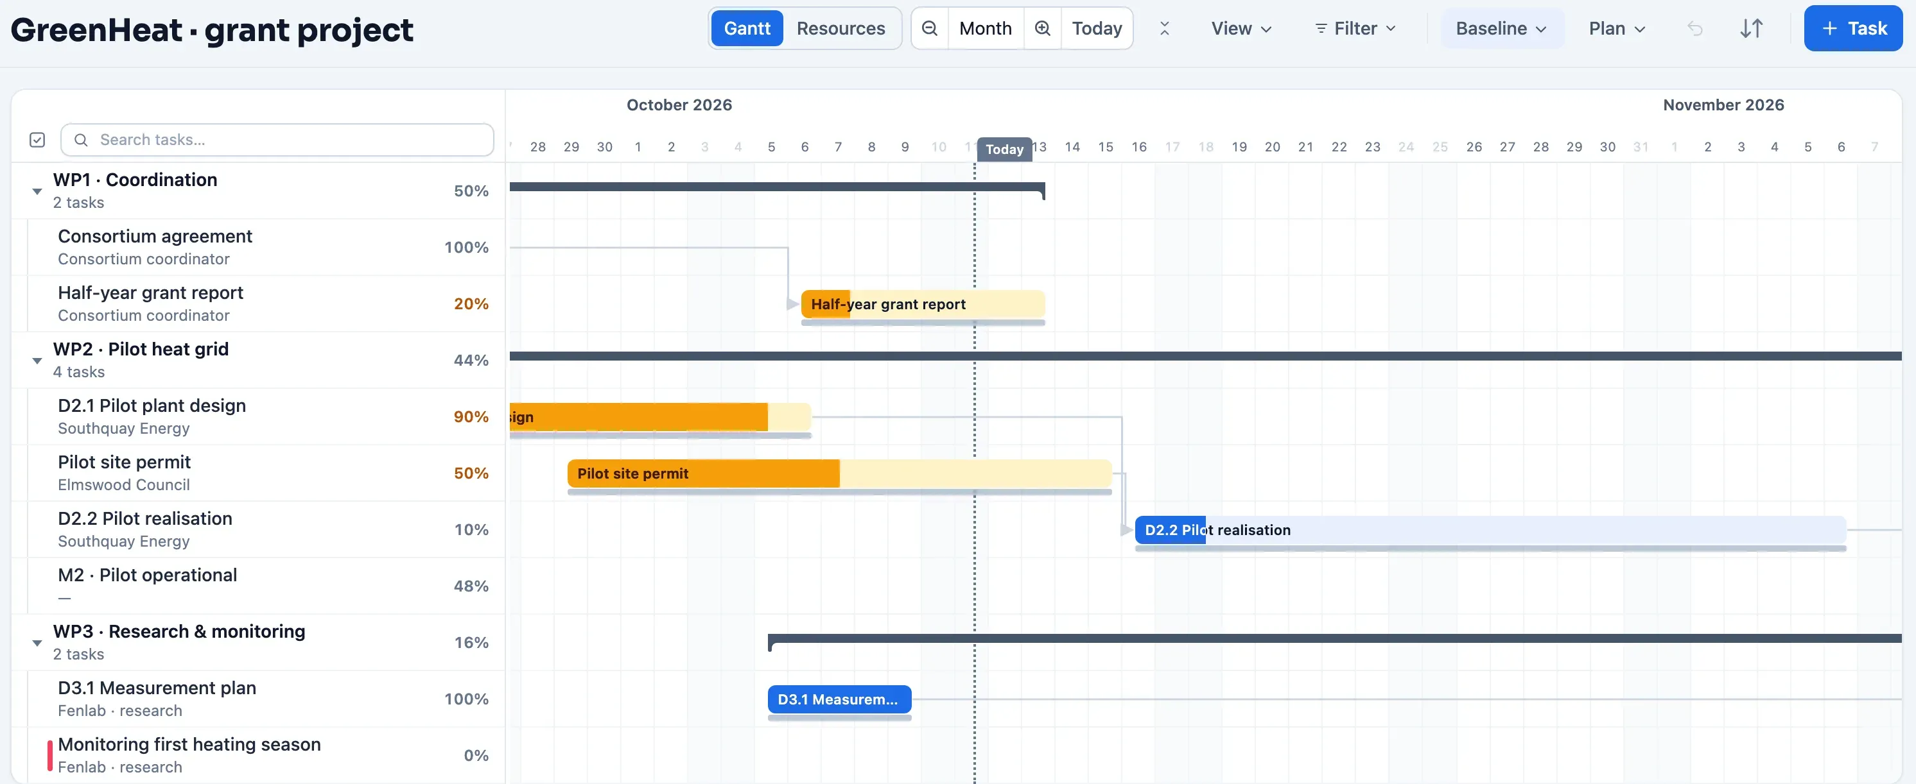Click the WP3 summary bar in chart
The width and height of the screenshot is (1916, 784).
(1334, 639)
